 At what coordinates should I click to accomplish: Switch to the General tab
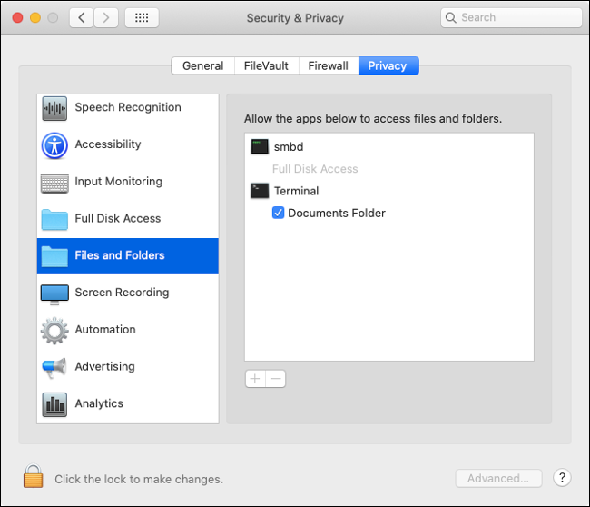[x=202, y=65]
